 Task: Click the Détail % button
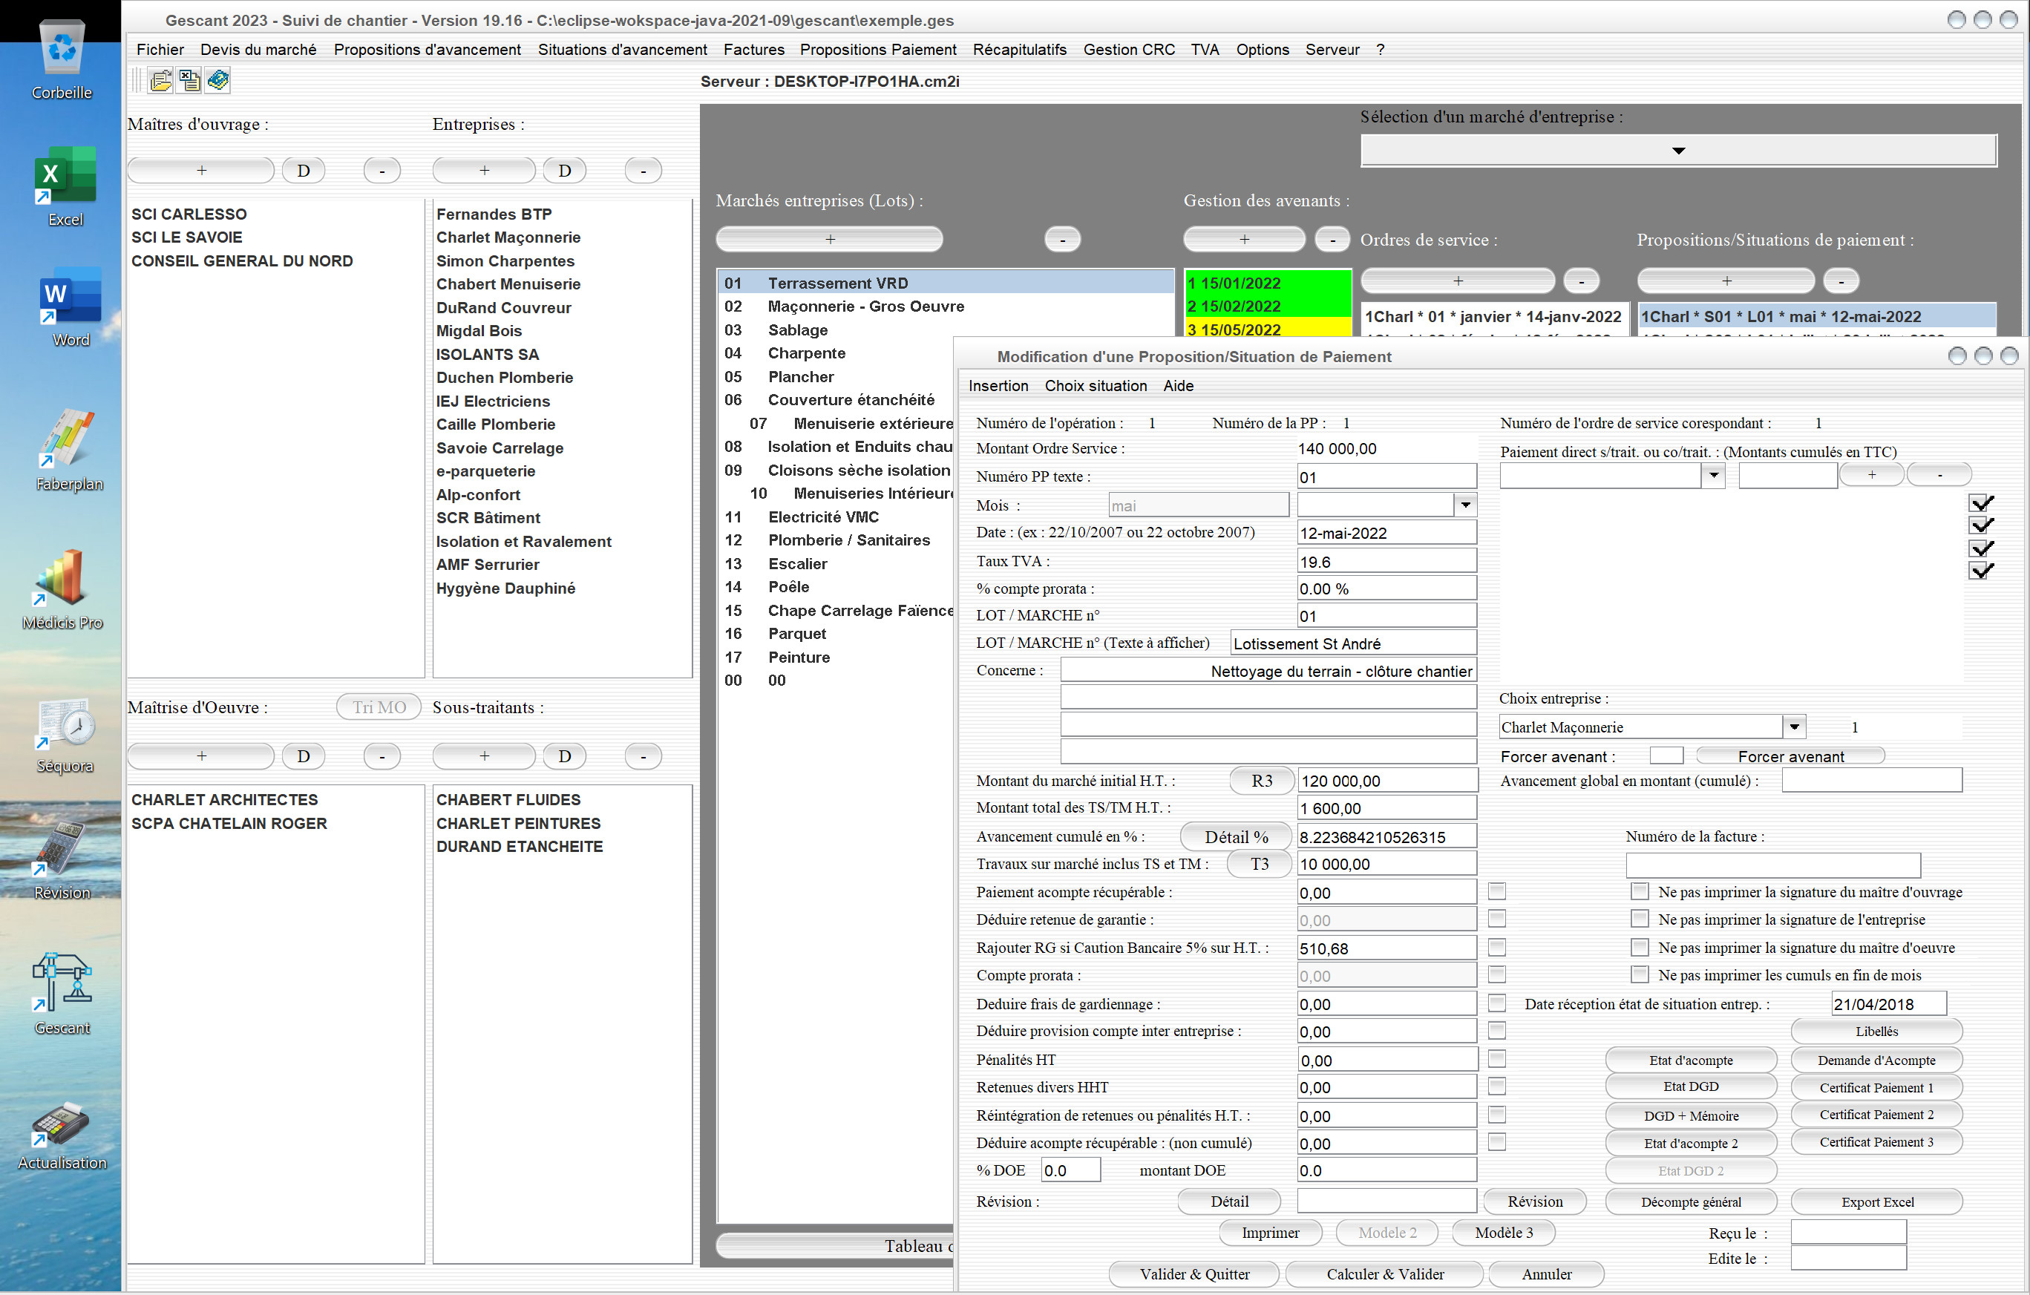1236,836
